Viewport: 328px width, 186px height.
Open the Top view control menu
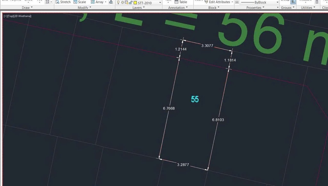tap(11, 16)
